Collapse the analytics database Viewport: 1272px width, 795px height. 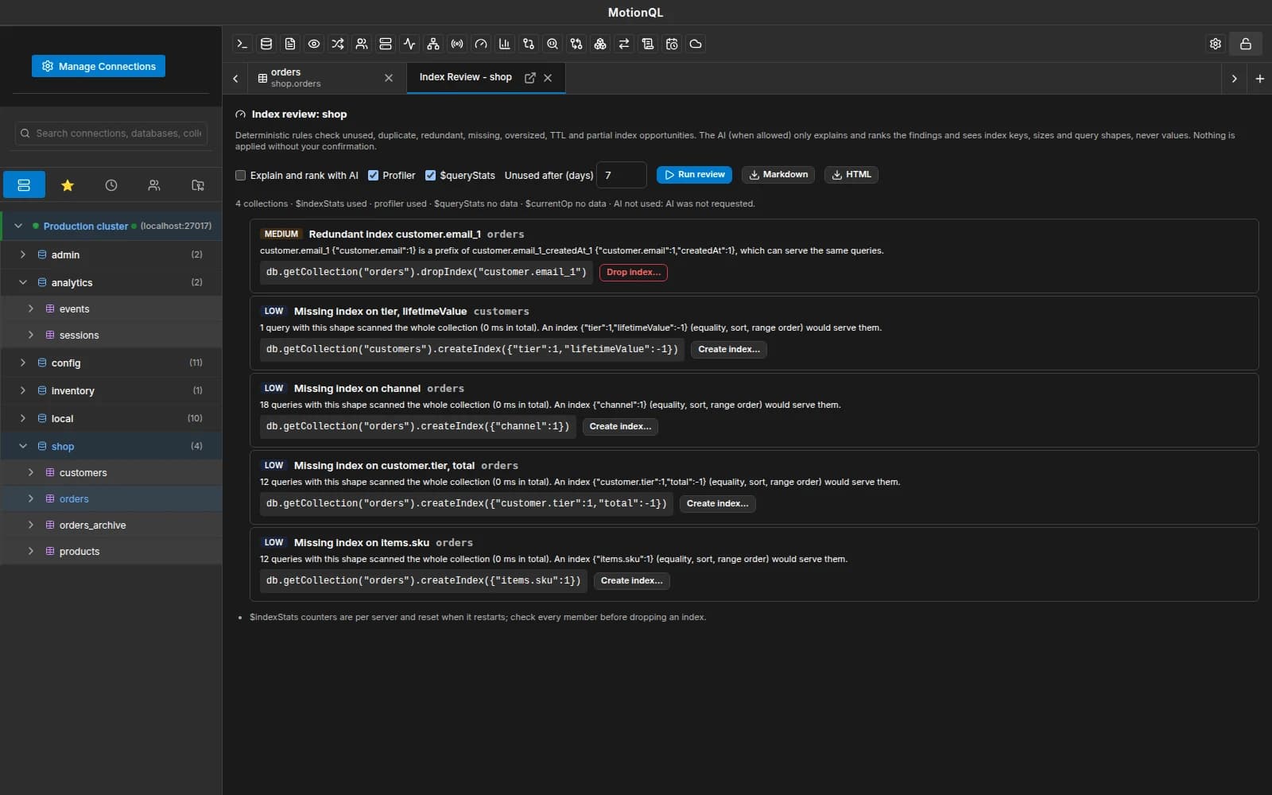click(x=23, y=282)
